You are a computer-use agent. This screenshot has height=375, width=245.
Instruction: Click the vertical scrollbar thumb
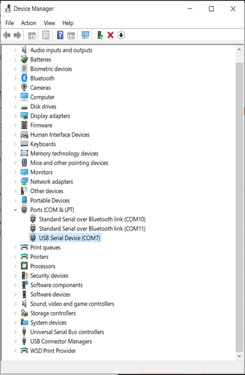239,207
